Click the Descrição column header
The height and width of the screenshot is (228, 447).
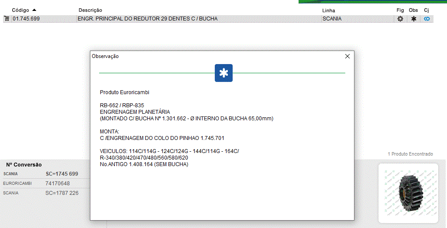(90, 10)
